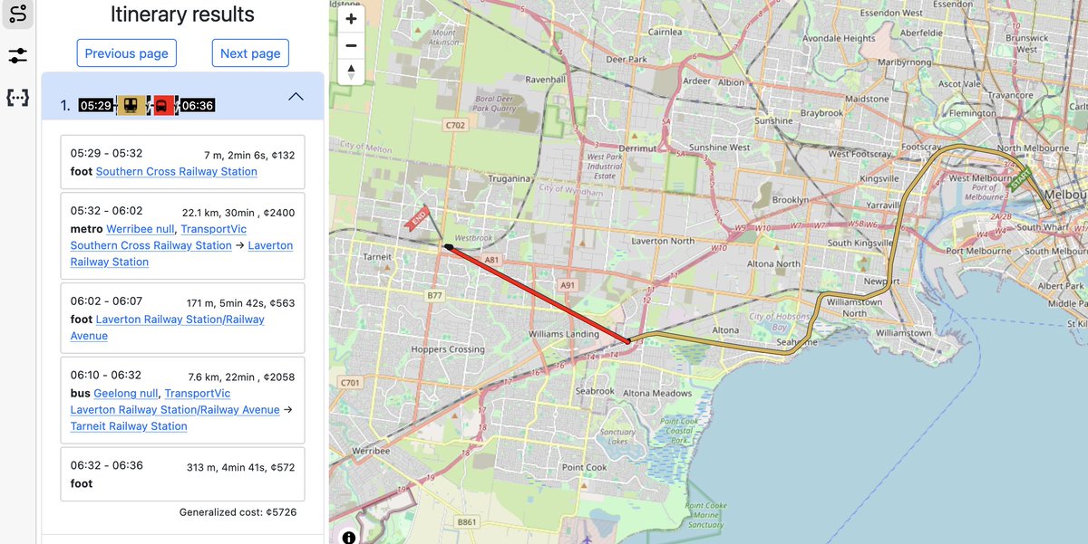Open Southern Cross Railway Station origin link in metro leg
Screen dimensions: 1088x544
pos(151,245)
